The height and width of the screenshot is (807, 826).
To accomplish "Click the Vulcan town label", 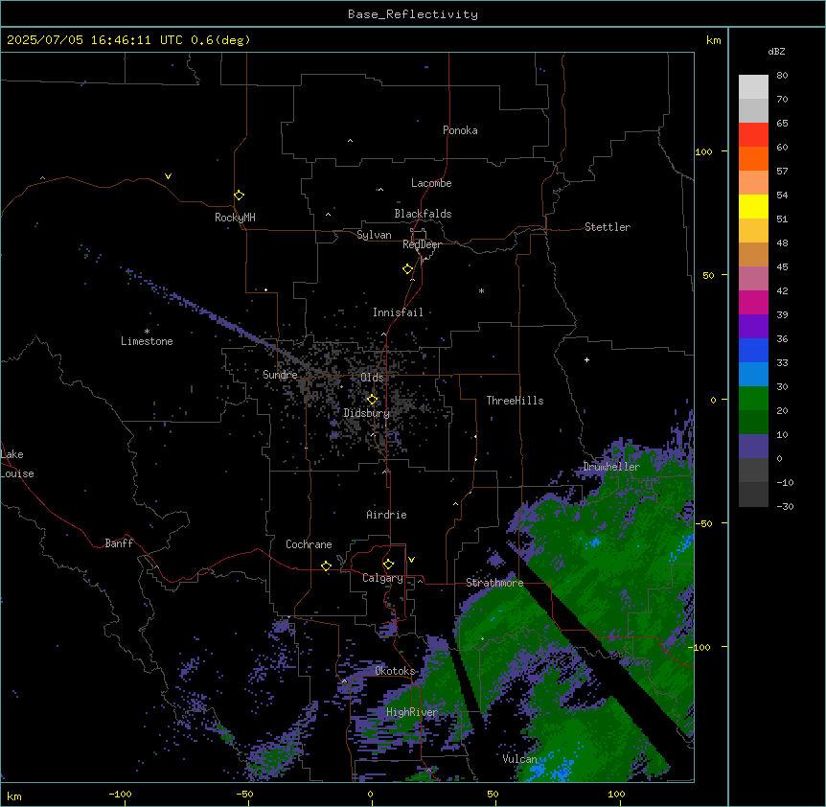I will point(519,759).
